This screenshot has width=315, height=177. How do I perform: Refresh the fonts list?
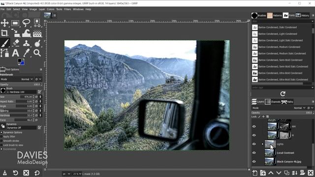(283, 94)
